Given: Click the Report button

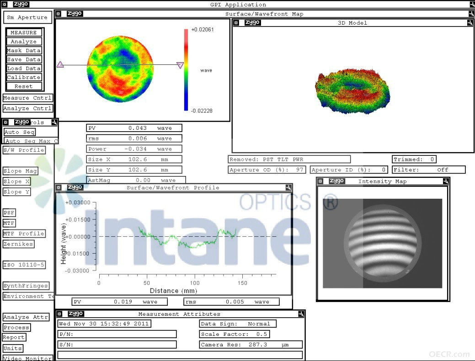Looking at the screenshot, I should point(14,337).
